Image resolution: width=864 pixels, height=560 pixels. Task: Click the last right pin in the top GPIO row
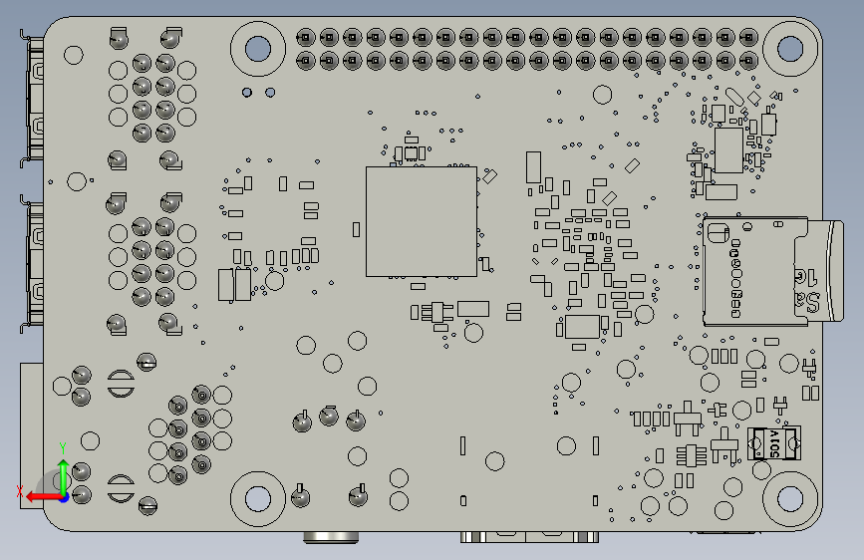748,38
